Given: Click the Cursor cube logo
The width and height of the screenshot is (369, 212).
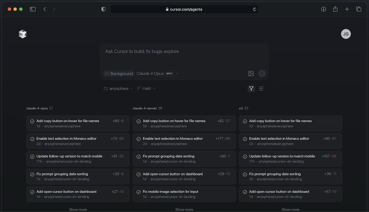Looking at the screenshot, I should point(23,34).
